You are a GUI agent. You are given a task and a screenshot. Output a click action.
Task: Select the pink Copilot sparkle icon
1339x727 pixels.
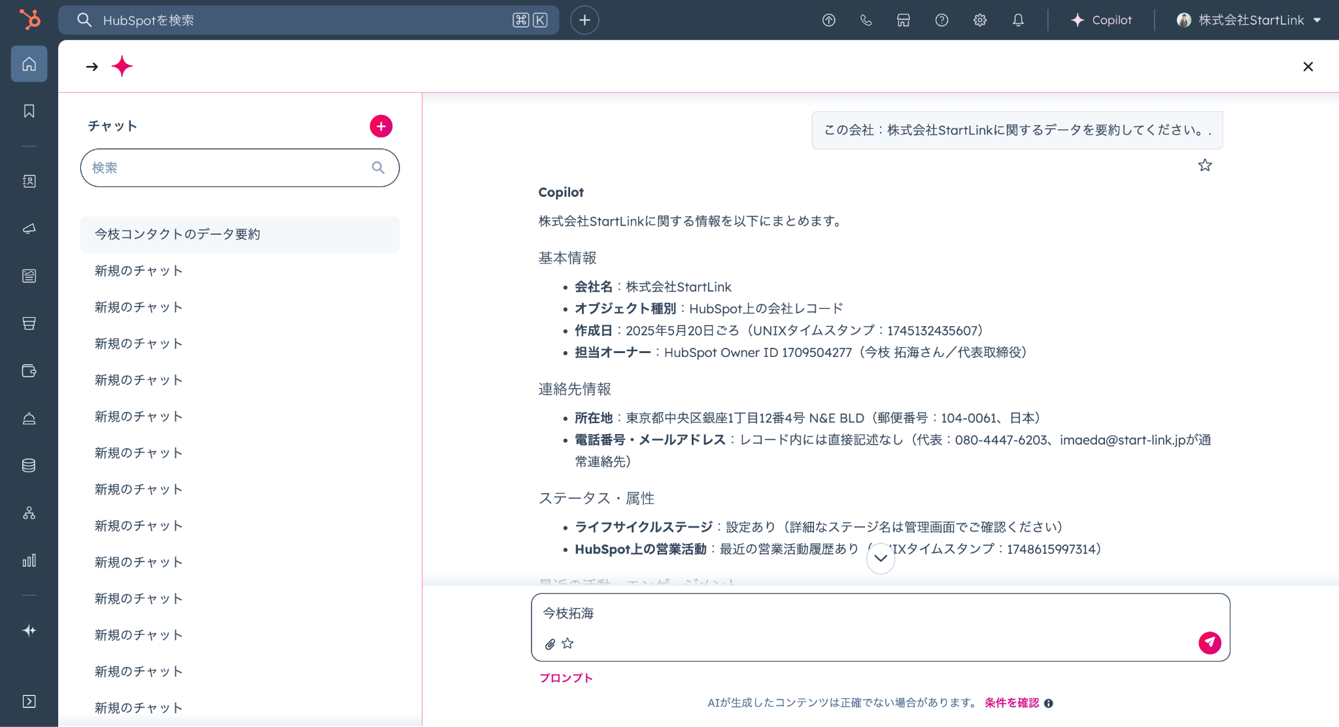(x=122, y=66)
